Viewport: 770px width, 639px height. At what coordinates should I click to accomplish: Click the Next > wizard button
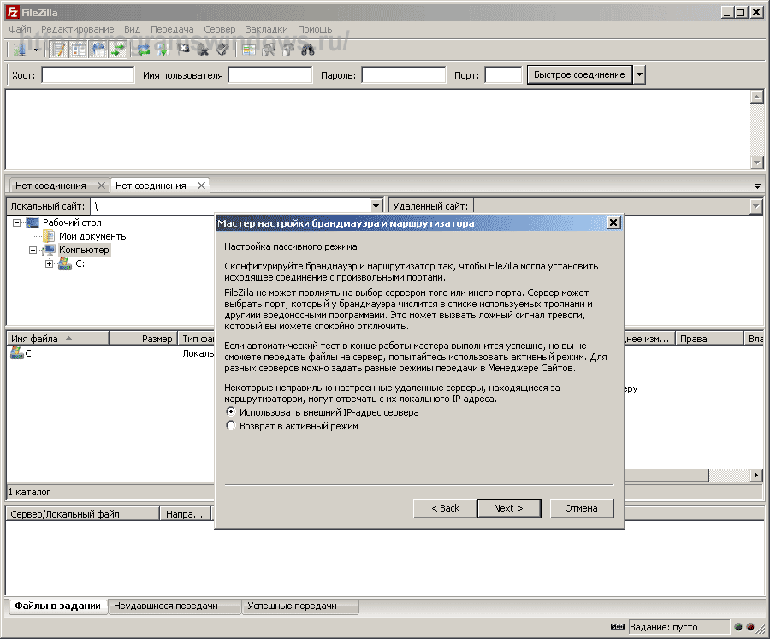[x=509, y=508]
